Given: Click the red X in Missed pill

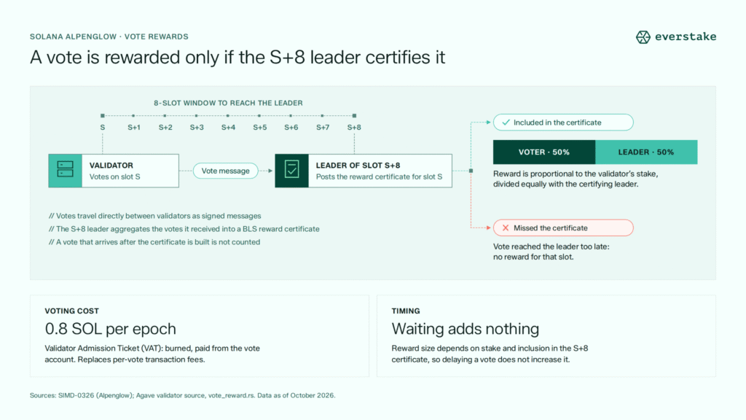Looking at the screenshot, I should (x=506, y=227).
